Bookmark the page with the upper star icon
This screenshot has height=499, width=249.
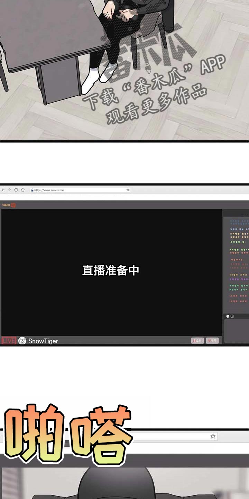click(x=128, y=190)
